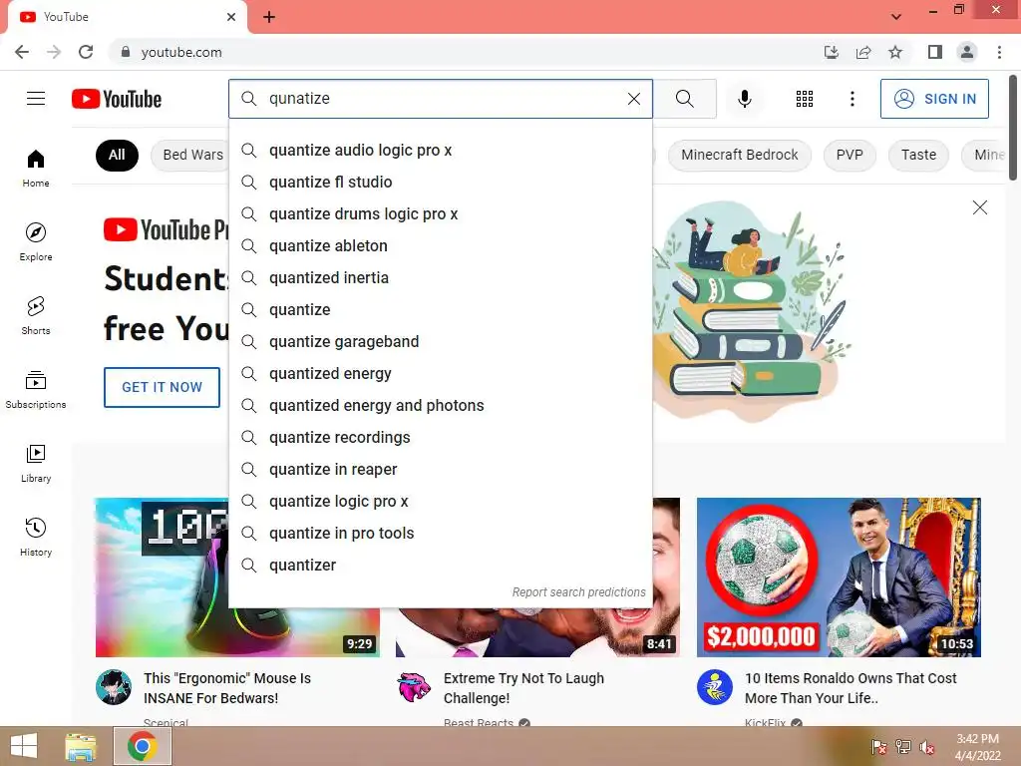
Task: Choose the plain quantized energy suggestion
Action: pyautogui.click(x=440, y=374)
